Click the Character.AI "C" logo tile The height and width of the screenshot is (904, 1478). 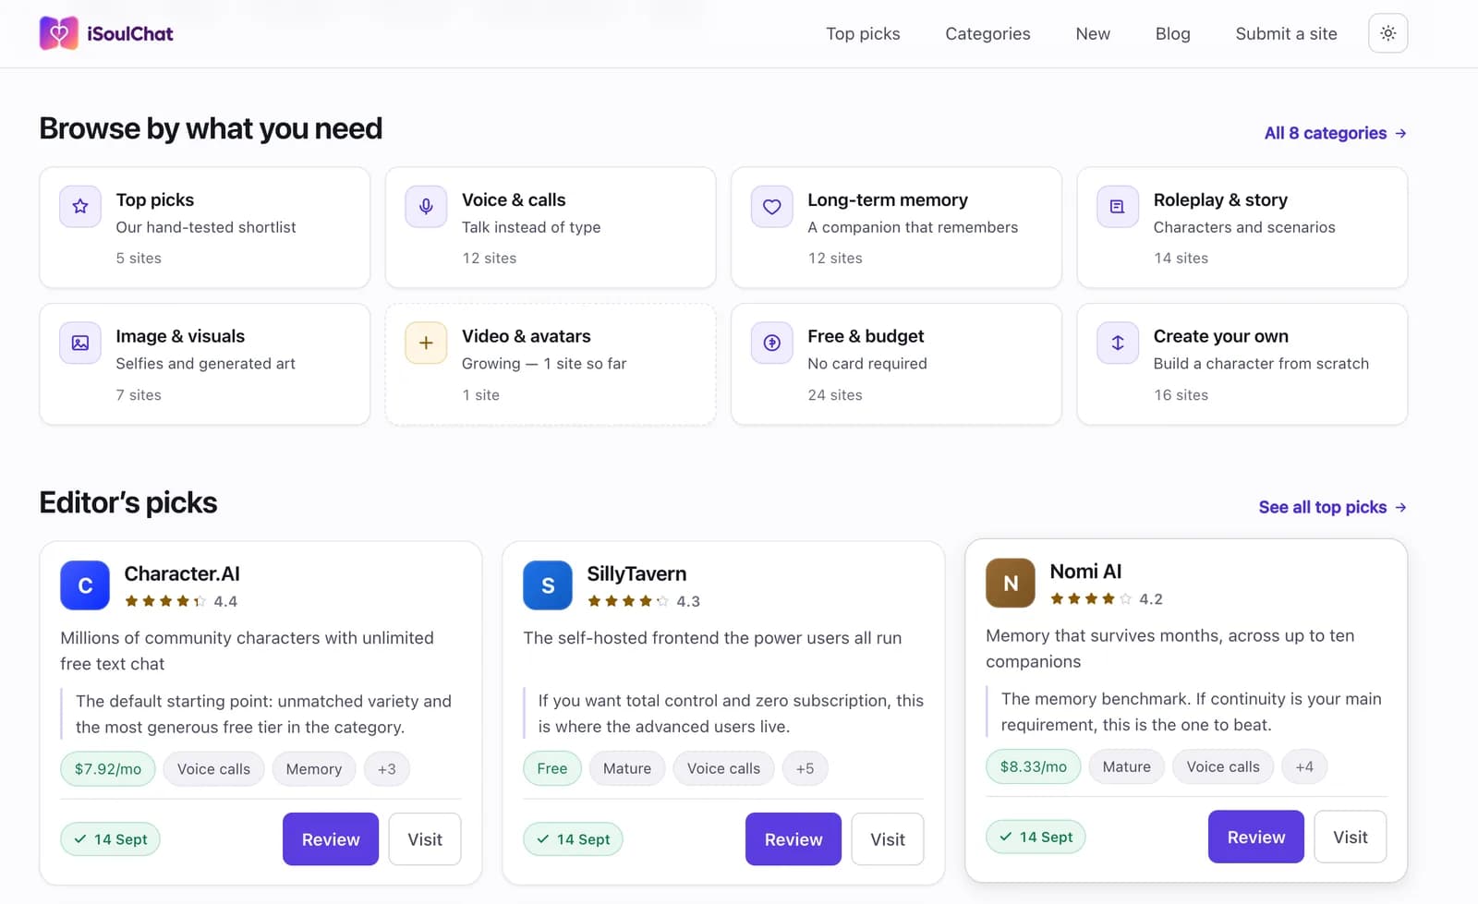(85, 585)
